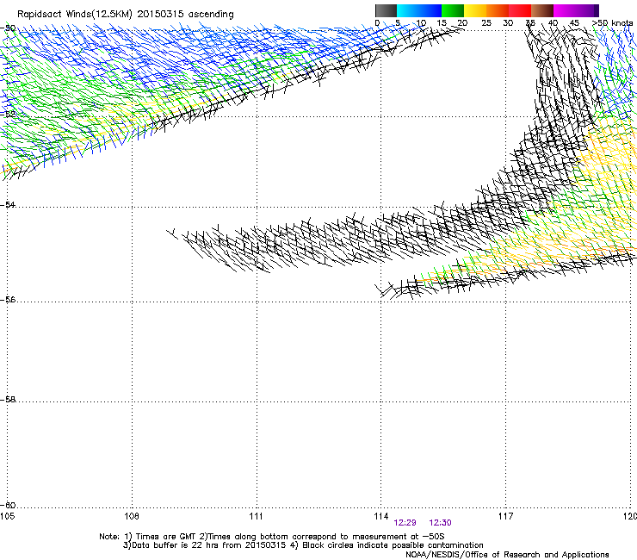637x560 pixels.
Task: Click the '-60' latitude axis label
Action: 8,505
